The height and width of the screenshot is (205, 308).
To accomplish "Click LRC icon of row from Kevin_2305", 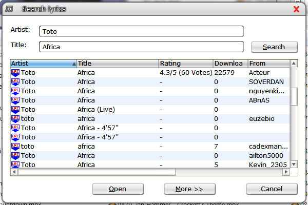I will [x=15, y=165].
